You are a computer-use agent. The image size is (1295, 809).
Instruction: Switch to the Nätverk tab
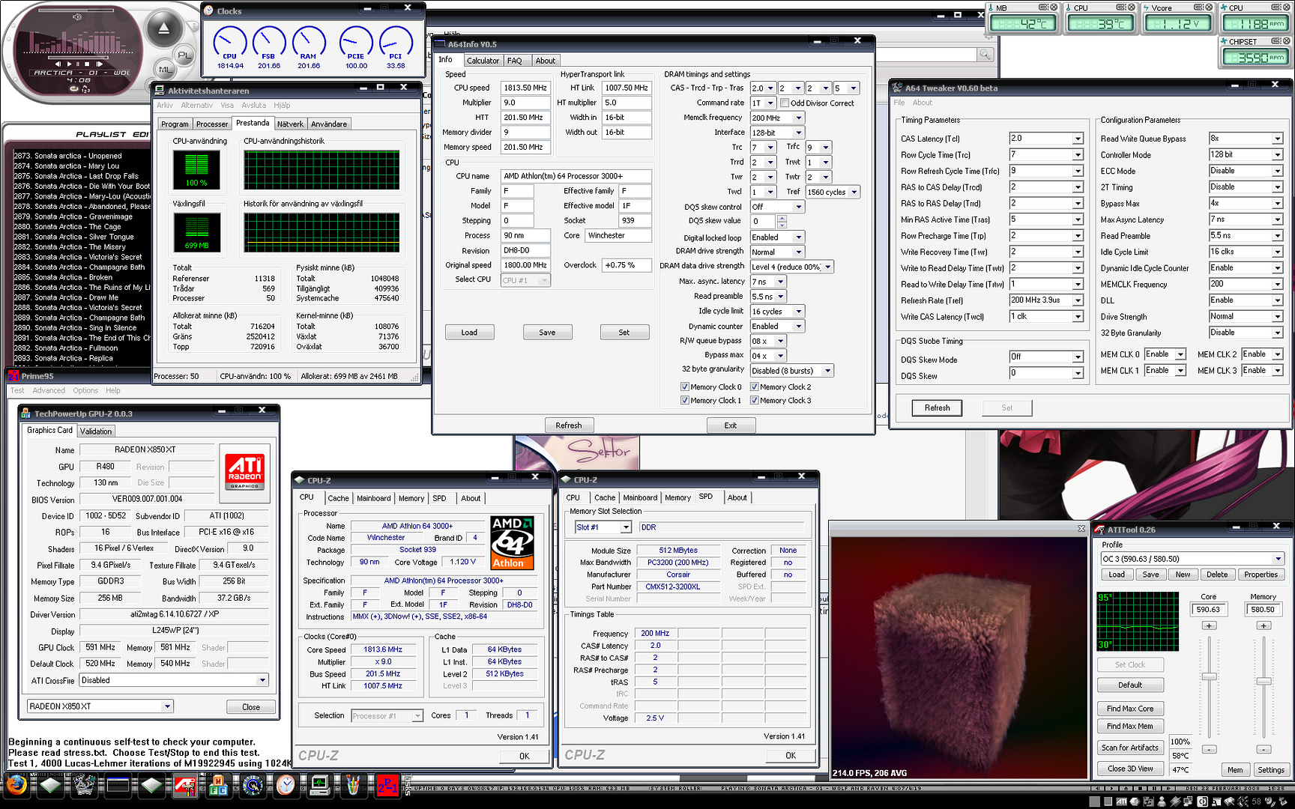(x=290, y=124)
